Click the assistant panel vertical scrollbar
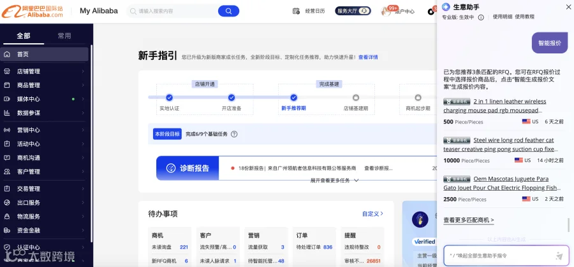The image size is (574, 267). coord(568,225)
